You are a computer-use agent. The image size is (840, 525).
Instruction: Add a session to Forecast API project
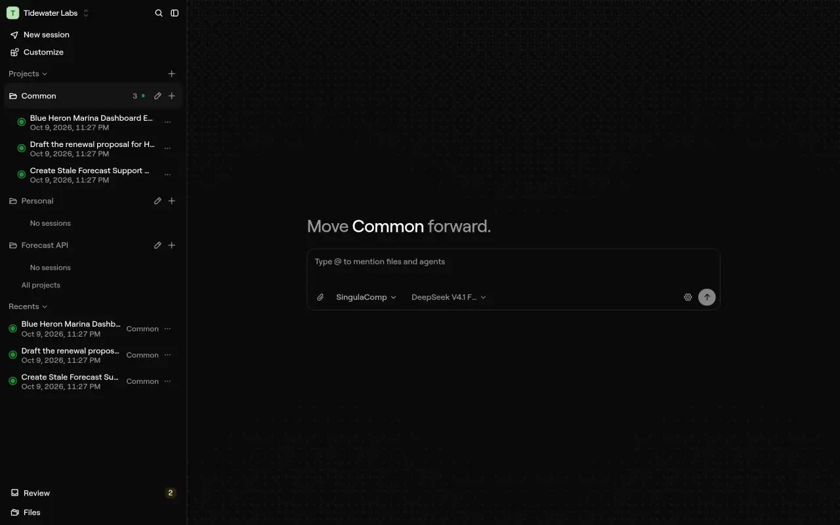click(x=172, y=245)
